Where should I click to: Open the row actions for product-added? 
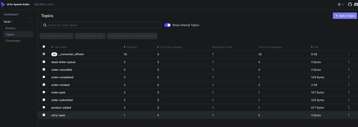349,107
